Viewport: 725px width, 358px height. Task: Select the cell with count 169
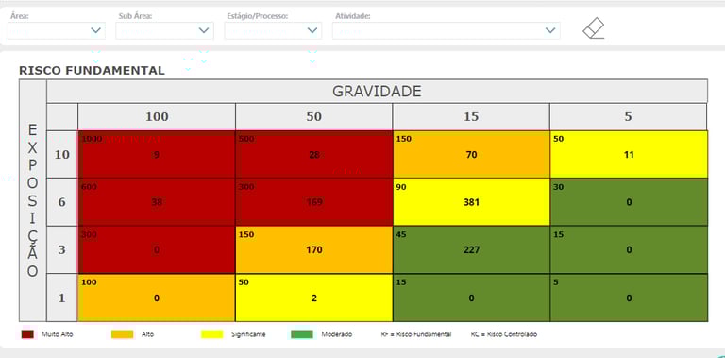tap(314, 202)
